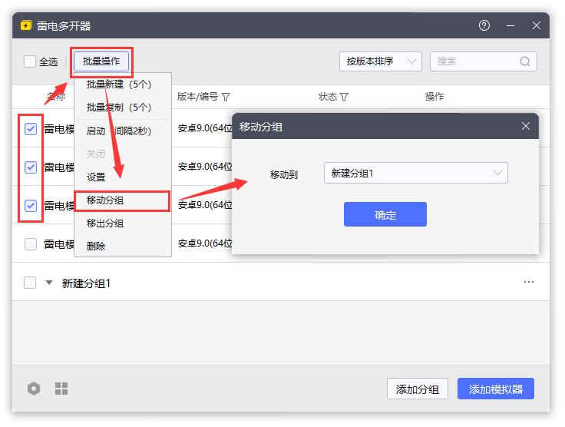Click the 新建分组1 group name

pos(86,283)
